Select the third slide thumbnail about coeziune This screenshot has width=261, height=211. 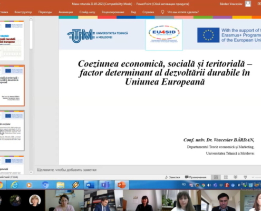pyautogui.click(x=12, y=131)
